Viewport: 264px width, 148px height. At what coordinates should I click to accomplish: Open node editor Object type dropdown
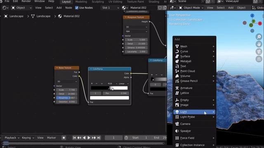pyautogui.click(x=21, y=8)
